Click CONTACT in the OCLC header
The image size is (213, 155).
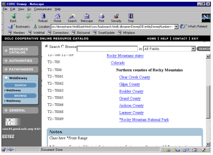click(x=180, y=38)
